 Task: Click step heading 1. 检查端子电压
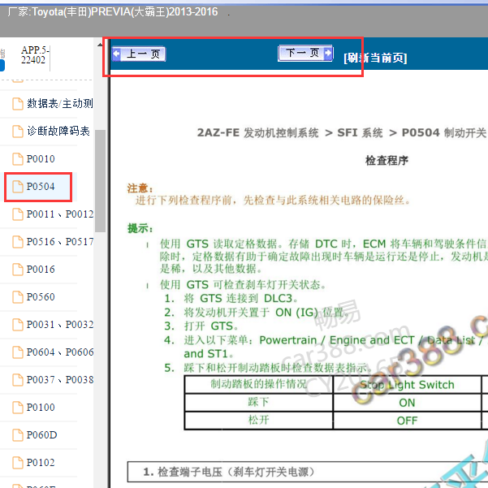tap(228, 472)
